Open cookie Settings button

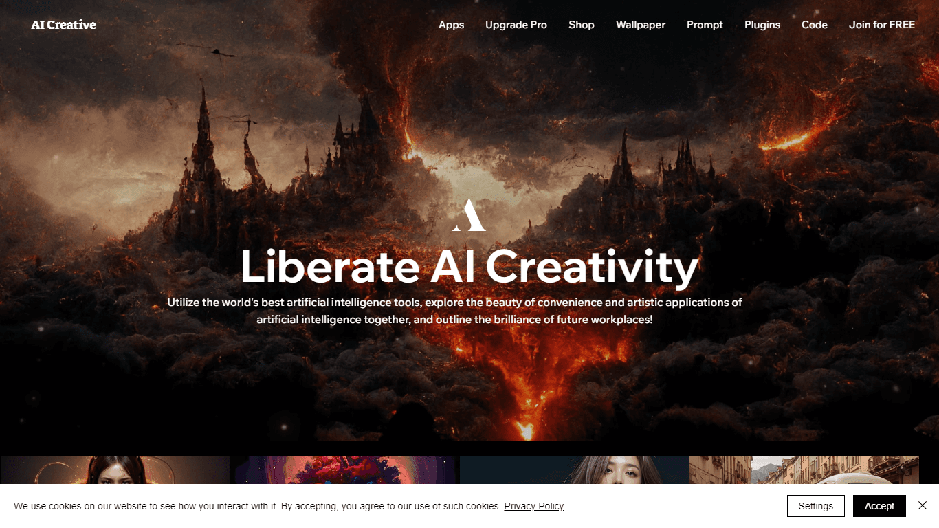point(816,506)
